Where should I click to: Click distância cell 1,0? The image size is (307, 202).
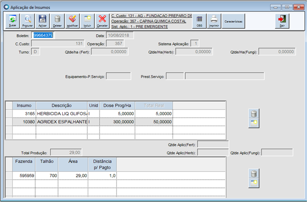pyautogui.click(x=102, y=175)
